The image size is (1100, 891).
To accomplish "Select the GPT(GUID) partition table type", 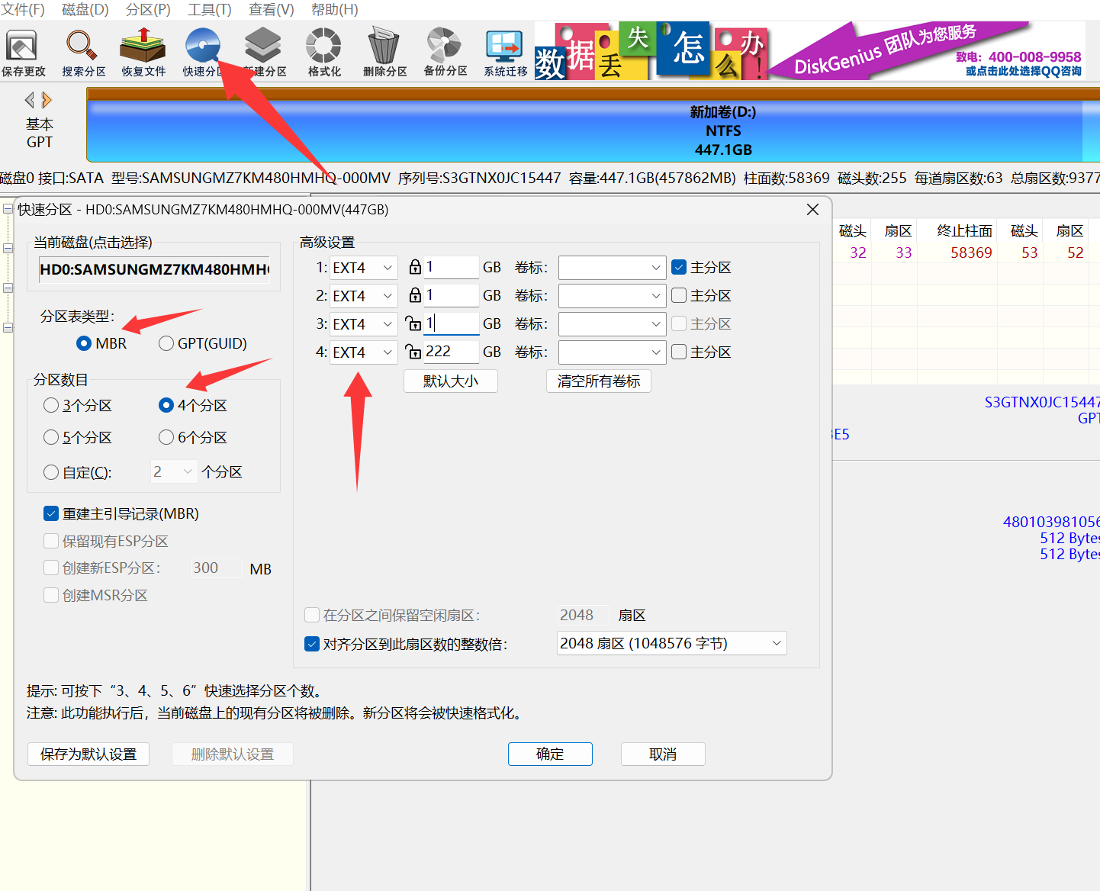I will coord(166,343).
